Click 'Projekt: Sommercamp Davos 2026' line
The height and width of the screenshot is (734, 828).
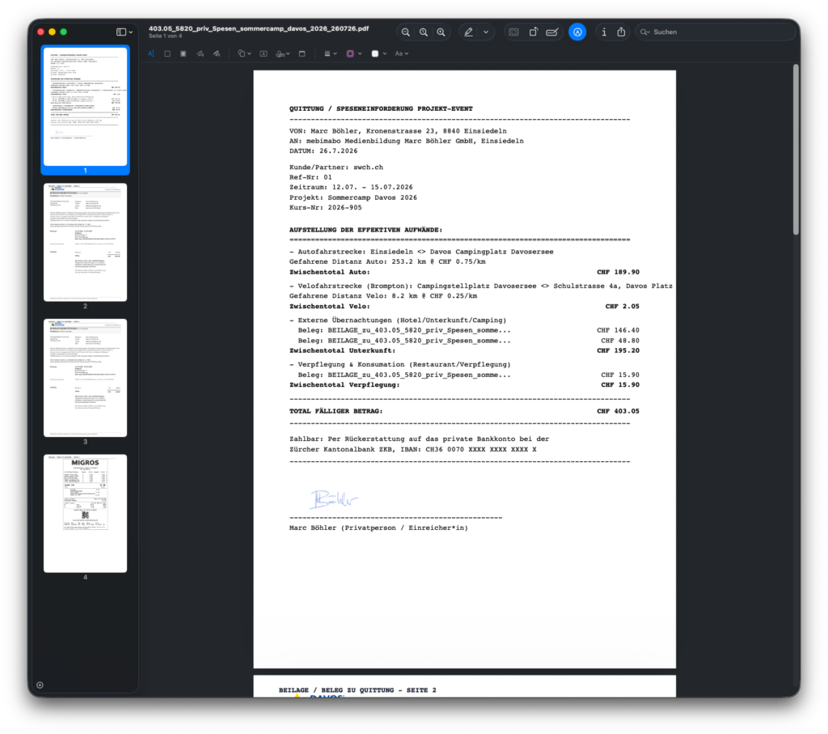353,197
